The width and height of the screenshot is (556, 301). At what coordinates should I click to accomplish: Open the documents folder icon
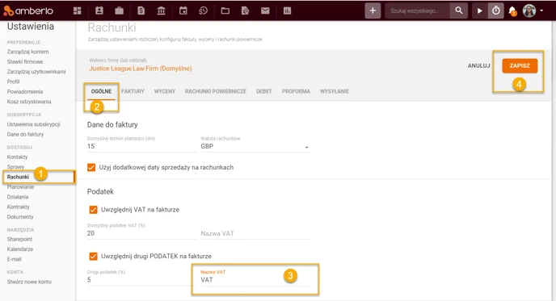225,11
